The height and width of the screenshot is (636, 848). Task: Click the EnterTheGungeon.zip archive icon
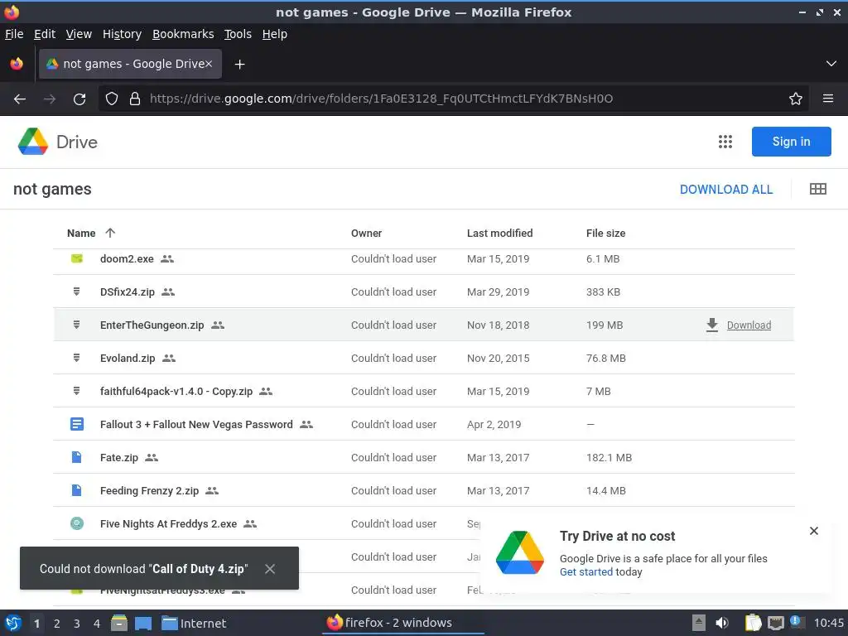77,325
